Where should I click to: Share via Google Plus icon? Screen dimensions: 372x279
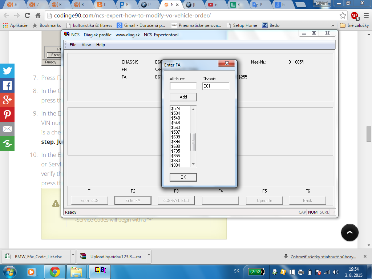point(7,100)
